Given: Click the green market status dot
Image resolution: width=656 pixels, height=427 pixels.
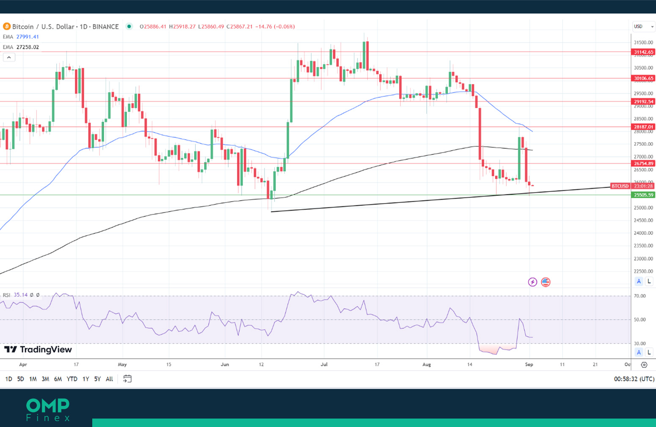Looking at the screenshot, I should pyautogui.click(x=129, y=26).
